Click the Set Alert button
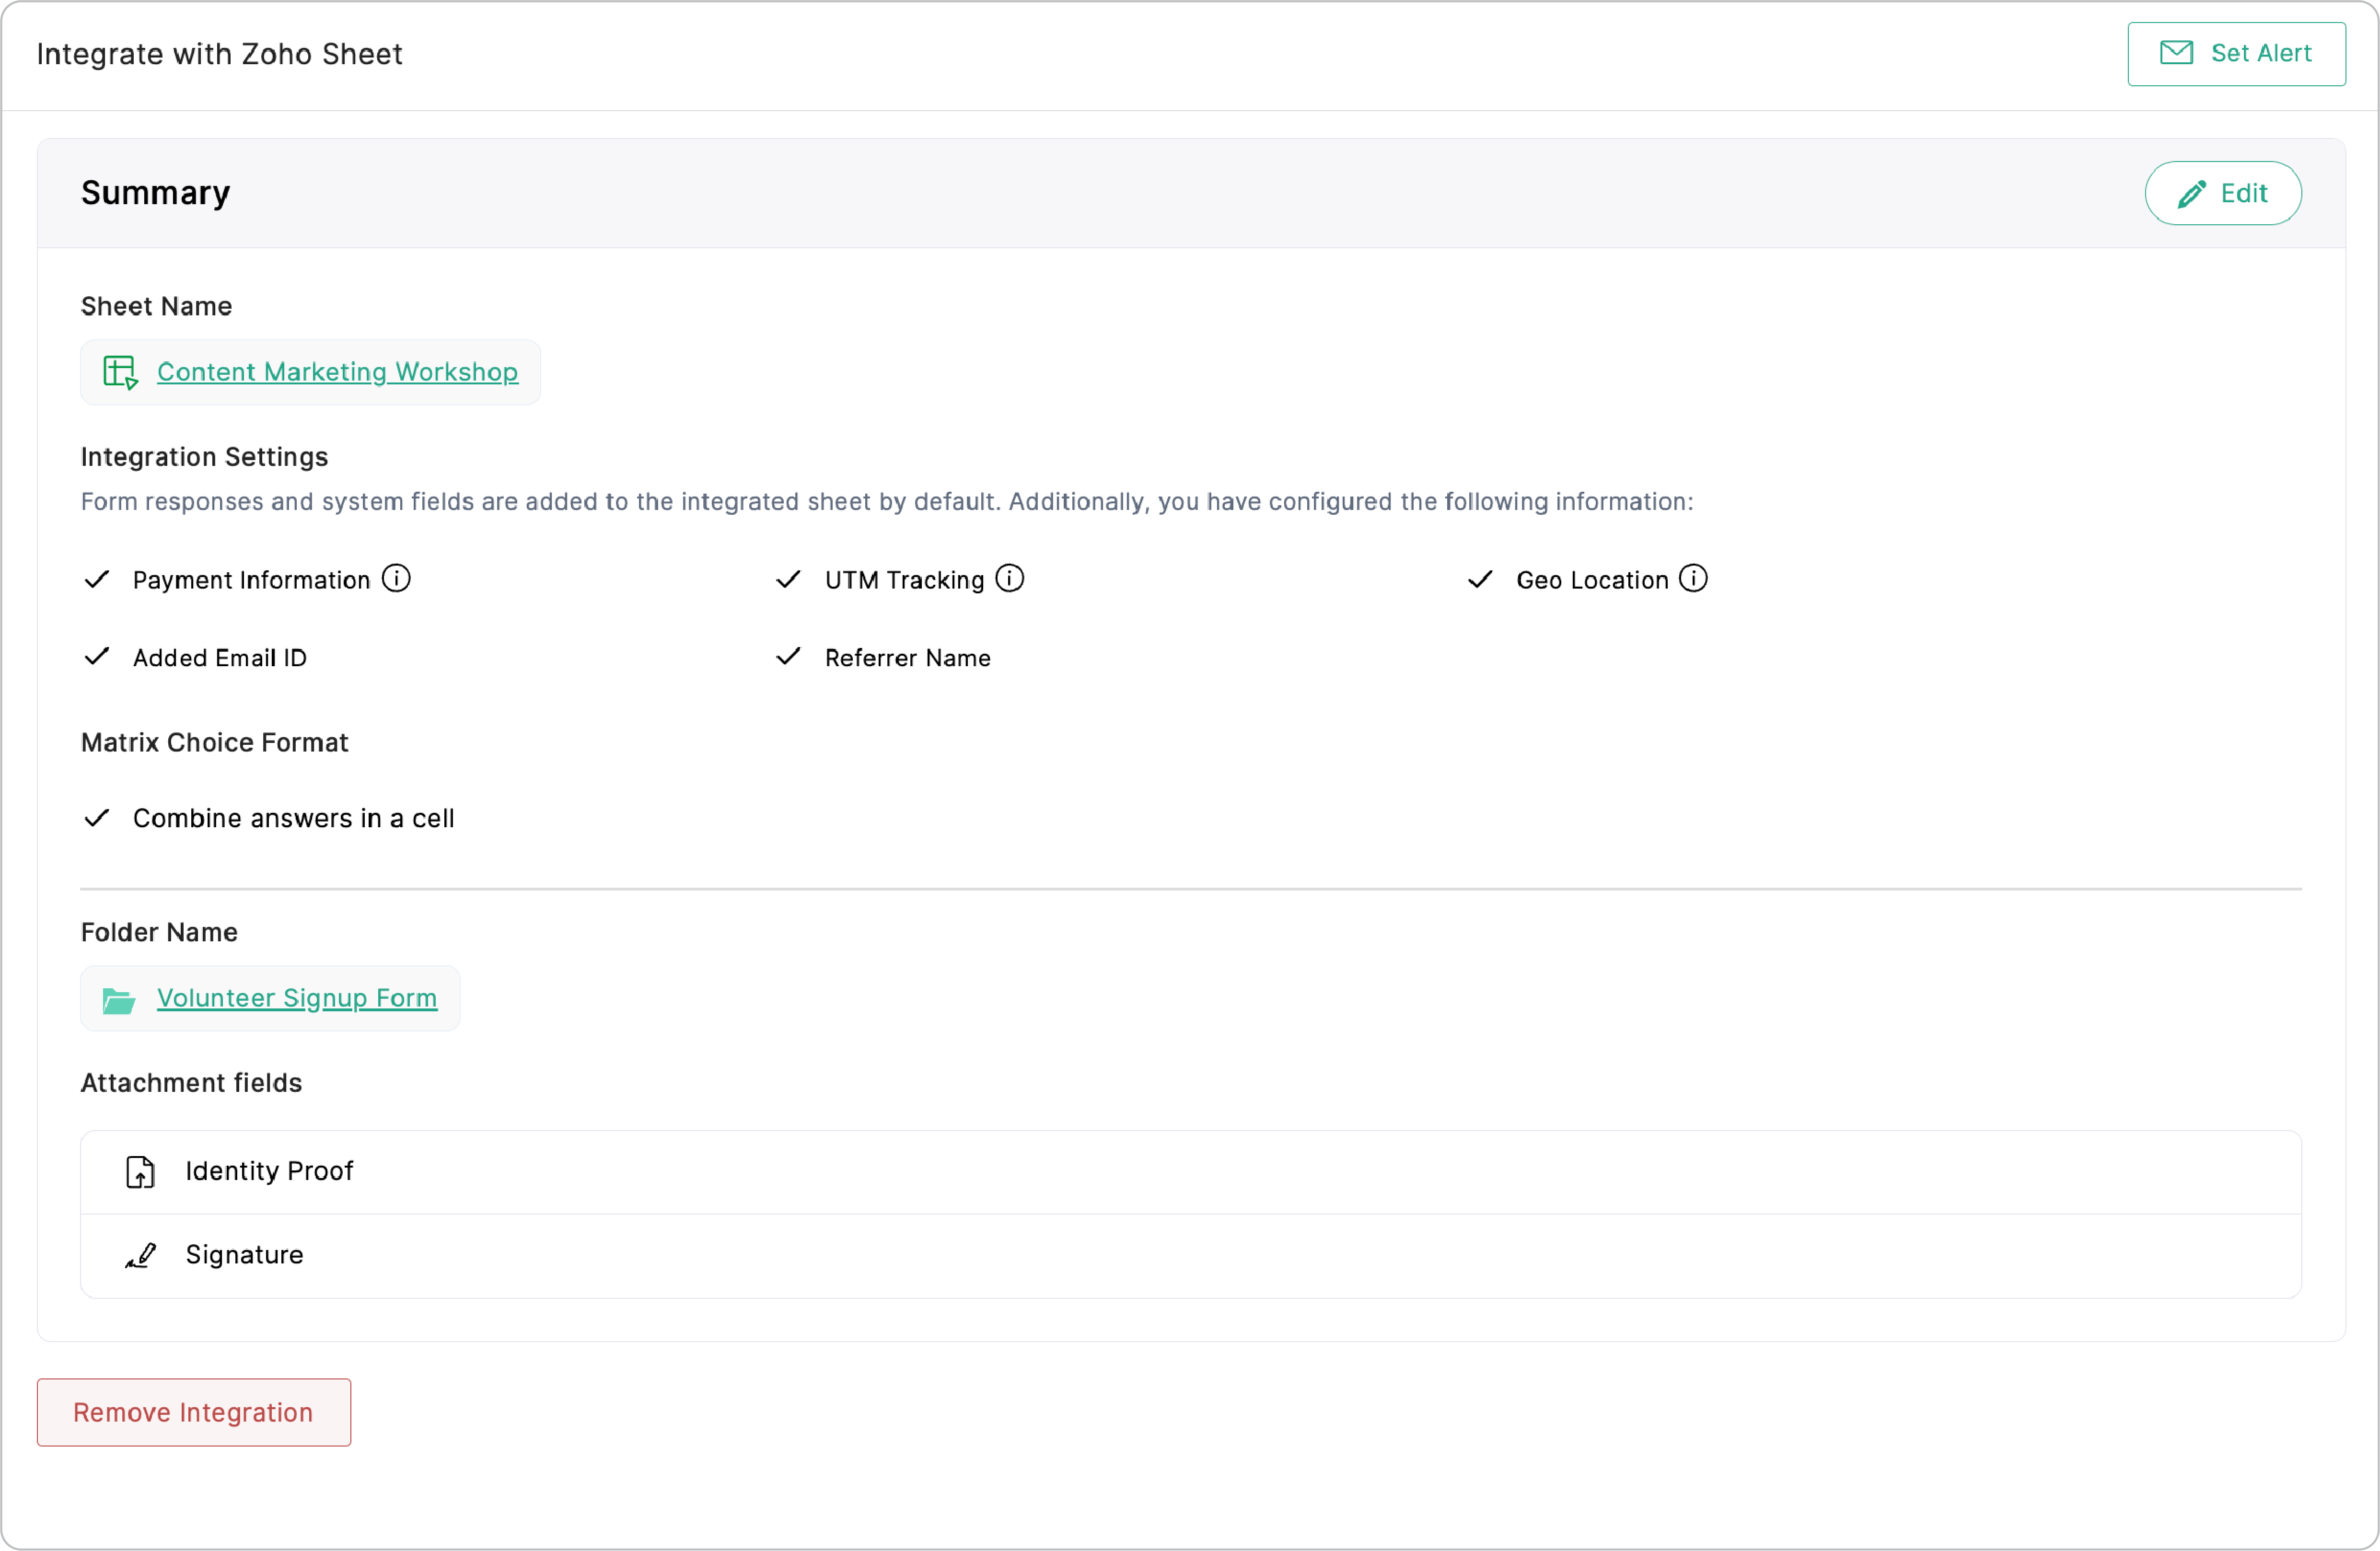 [x=2236, y=53]
